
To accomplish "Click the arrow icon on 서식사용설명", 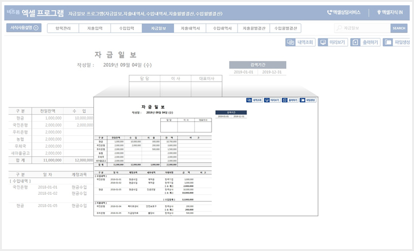I will (36, 28).
